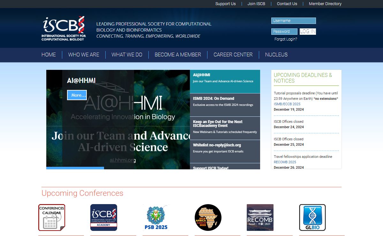Click the December 19, 2024 date

tap(289, 109)
